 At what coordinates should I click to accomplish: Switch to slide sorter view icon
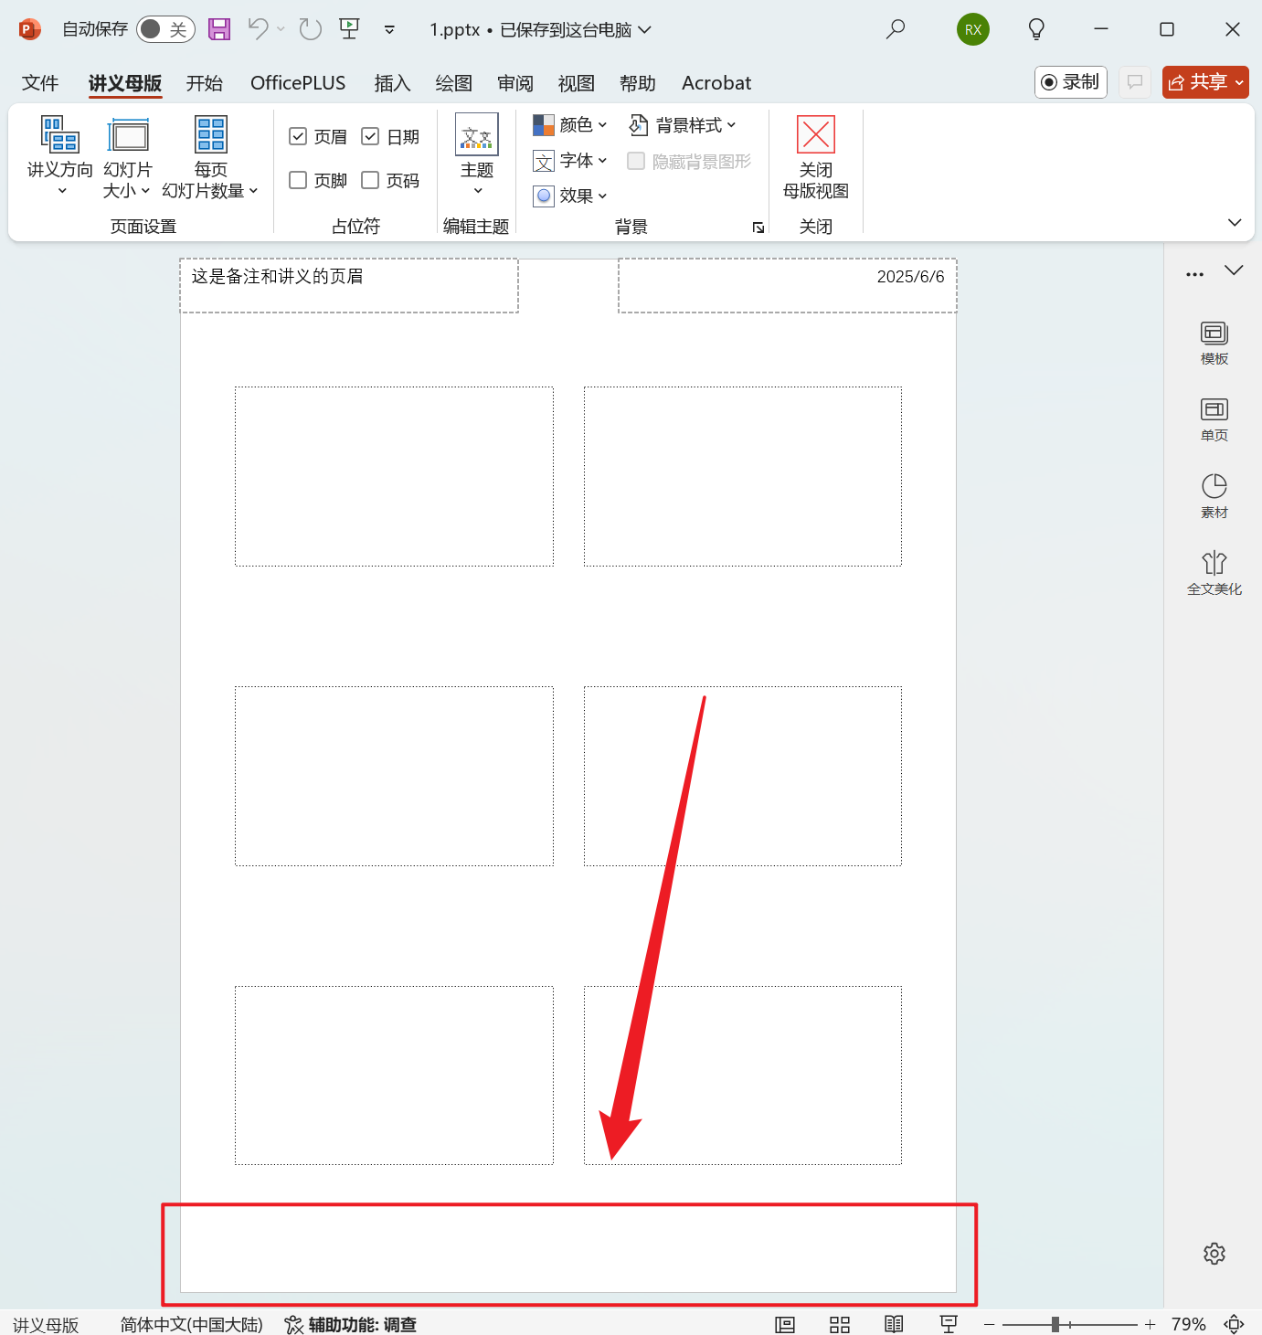[x=839, y=1324]
